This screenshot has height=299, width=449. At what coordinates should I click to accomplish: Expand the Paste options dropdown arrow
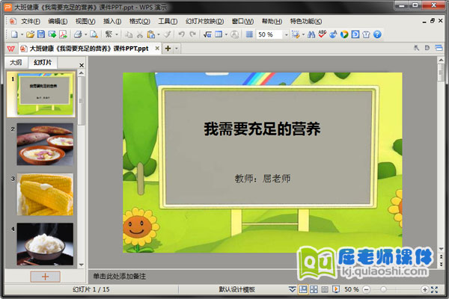tap(159, 34)
